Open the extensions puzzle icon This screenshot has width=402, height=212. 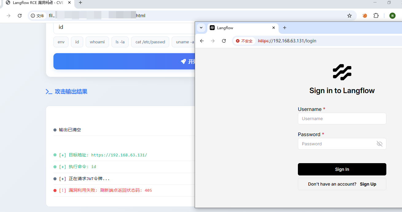tap(376, 16)
